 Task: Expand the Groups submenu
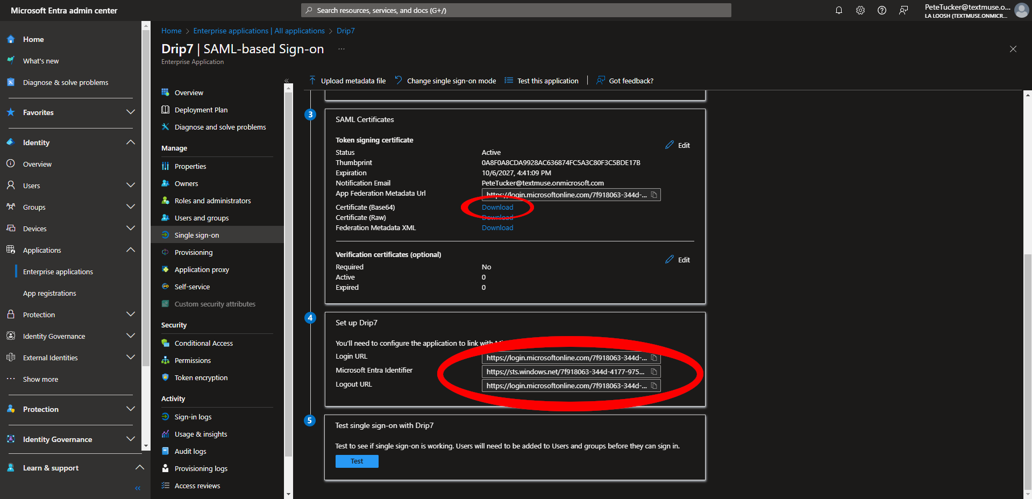coord(130,206)
